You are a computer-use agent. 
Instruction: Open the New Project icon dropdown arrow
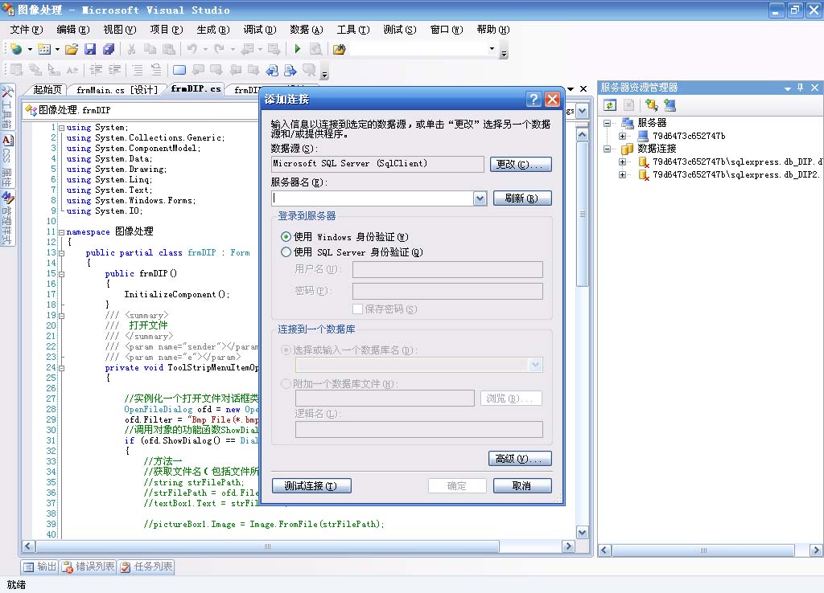30,49
